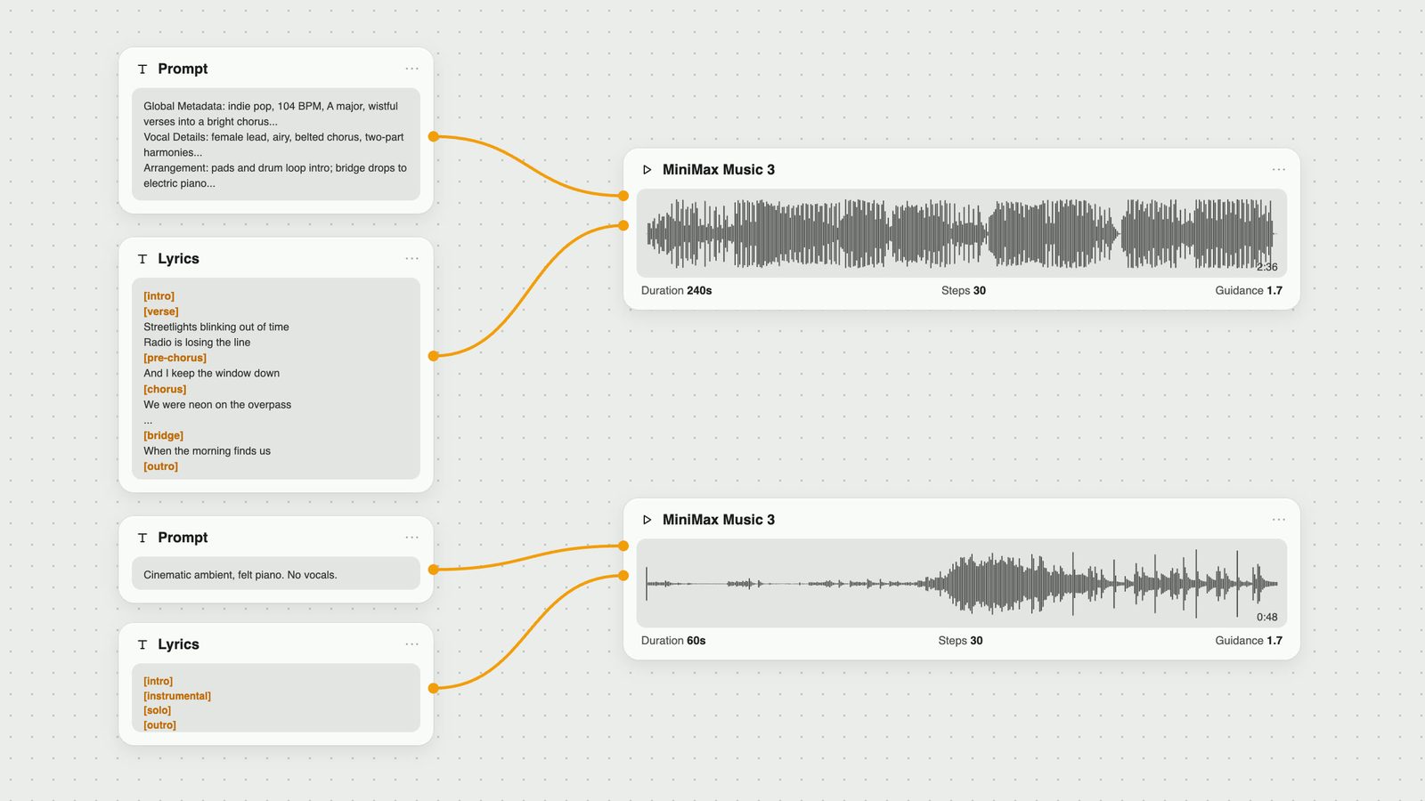Open the cinematic ambient Prompt node's options menu

(x=411, y=538)
